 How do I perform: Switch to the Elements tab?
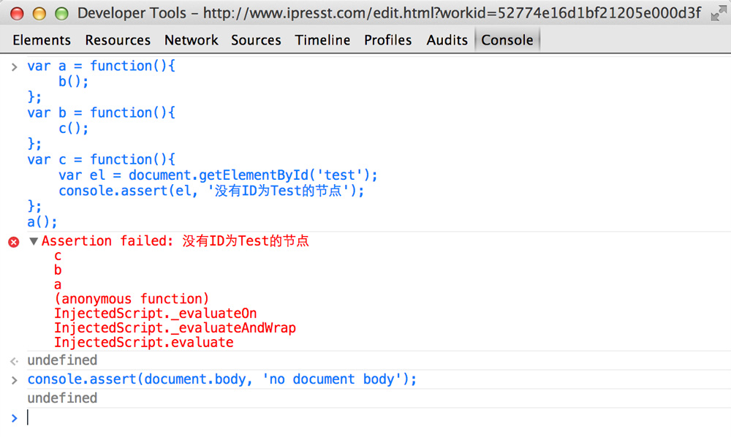point(42,39)
